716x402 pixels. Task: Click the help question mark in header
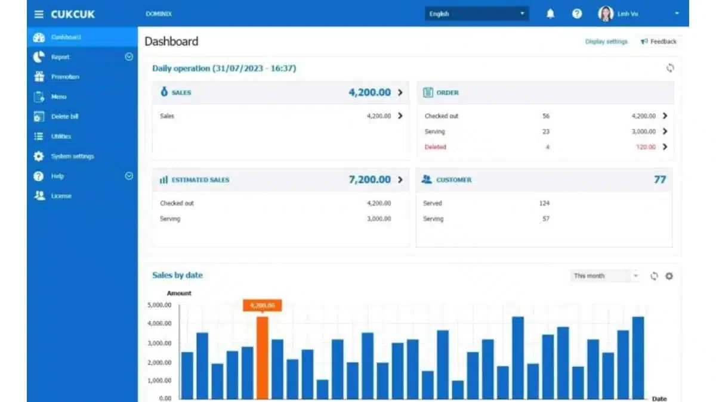577,14
